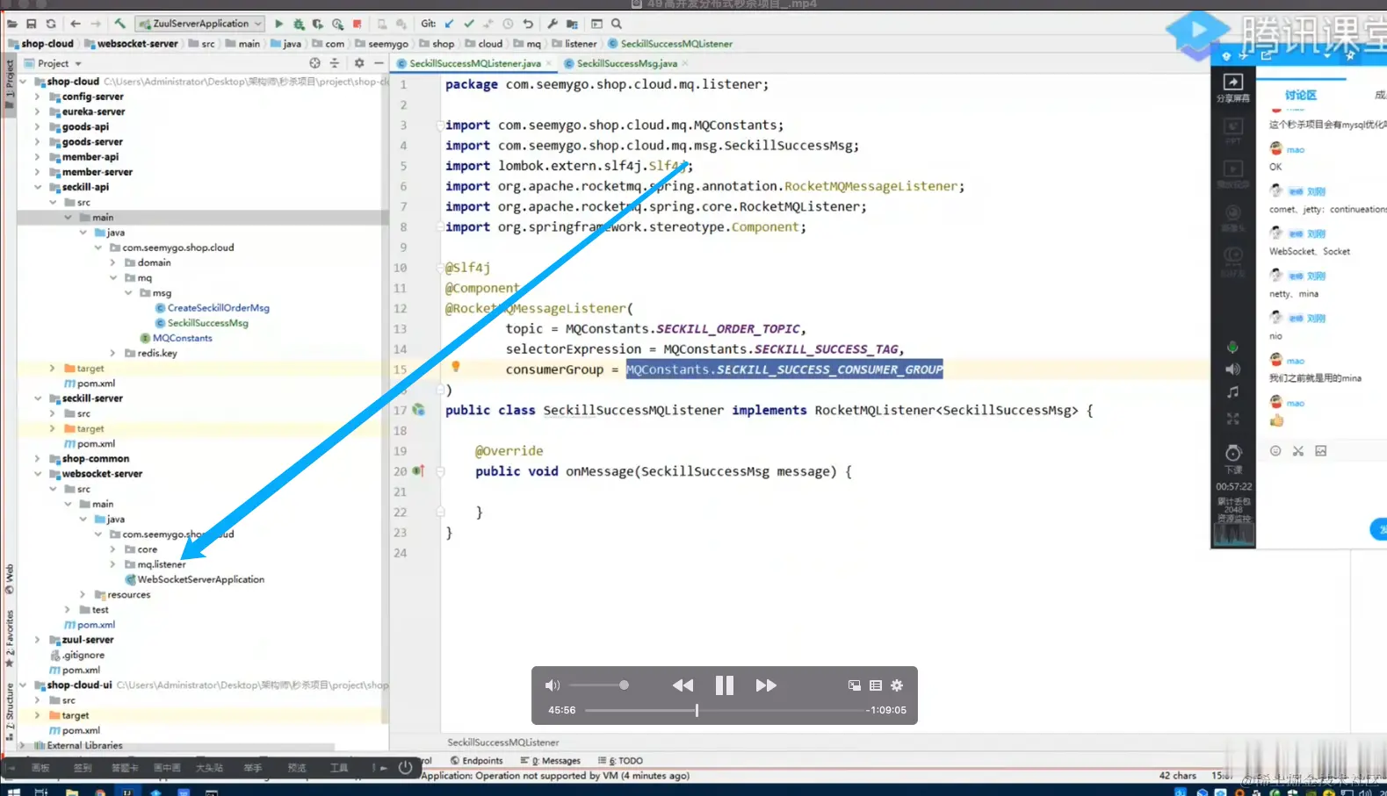Screen dimensions: 1387x796
Task: Pause the video playback
Action: (724, 685)
